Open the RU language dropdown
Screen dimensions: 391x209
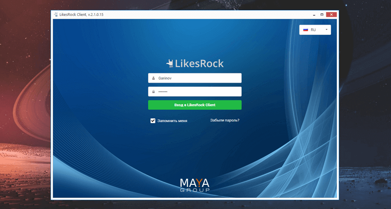[315, 30]
